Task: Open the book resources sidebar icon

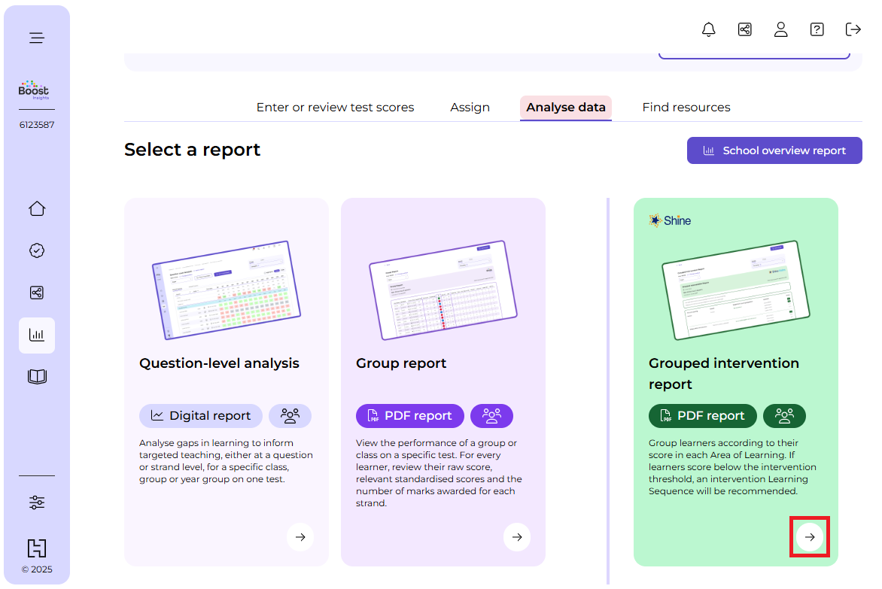Action: pyautogui.click(x=37, y=377)
